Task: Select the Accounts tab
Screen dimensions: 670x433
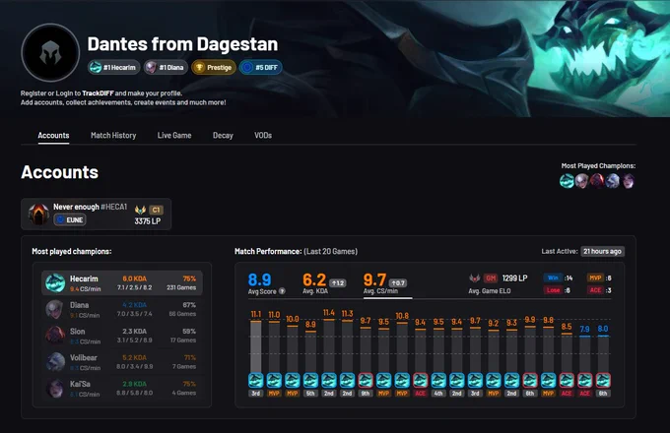Action: (x=53, y=135)
